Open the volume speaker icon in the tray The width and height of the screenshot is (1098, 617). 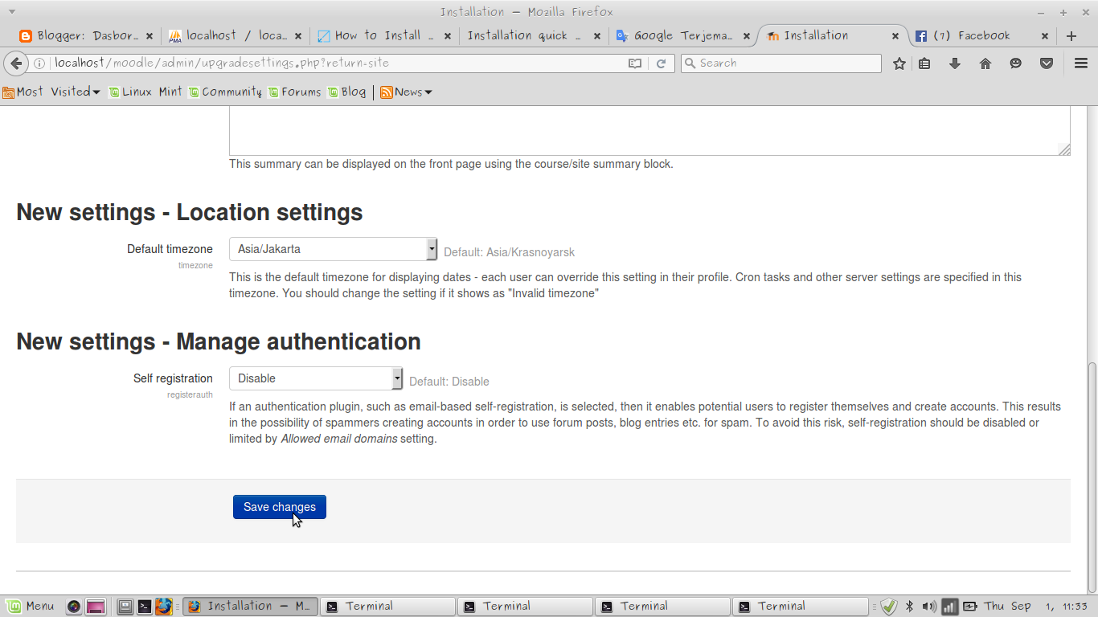click(x=929, y=607)
